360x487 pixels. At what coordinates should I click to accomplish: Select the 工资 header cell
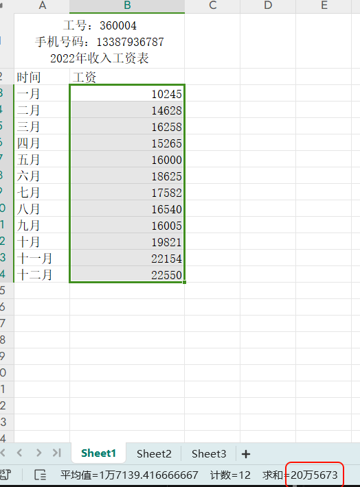click(127, 77)
